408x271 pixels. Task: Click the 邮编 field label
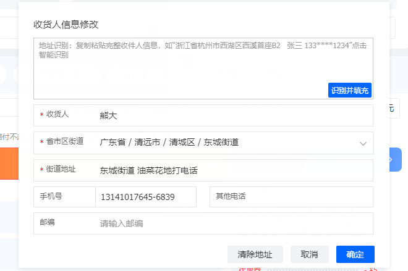47,222
